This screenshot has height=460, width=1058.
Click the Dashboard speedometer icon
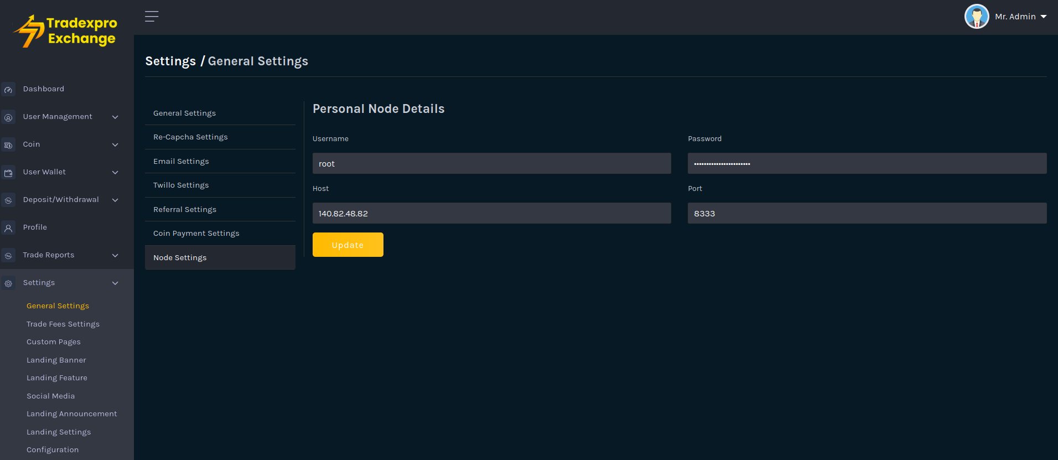tap(8, 90)
